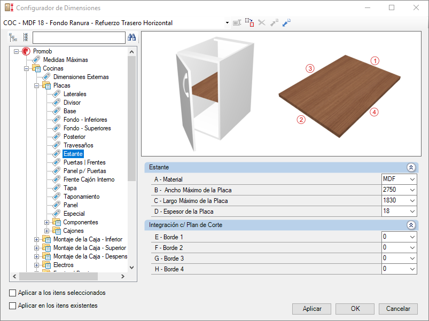Click the Cancelar button
Screen dimensions: 429x321
tap(398, 309)
